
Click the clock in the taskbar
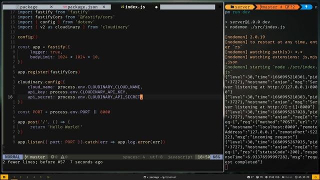[x=302, y=177]
